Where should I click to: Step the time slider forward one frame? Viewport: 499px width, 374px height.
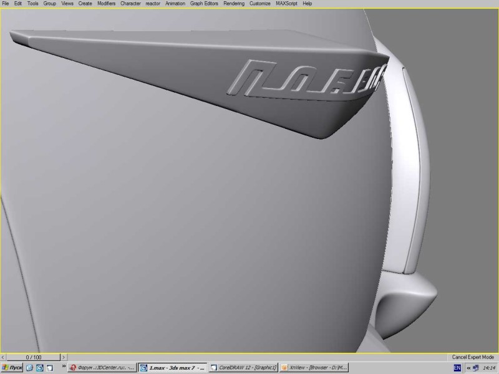[64, 357]
